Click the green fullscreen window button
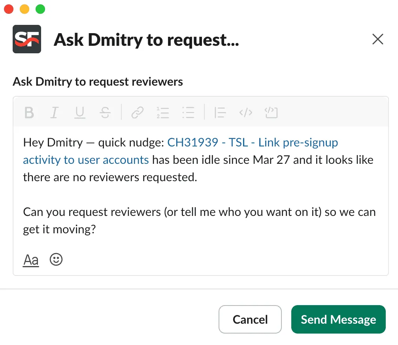 (x=40, y=9)
